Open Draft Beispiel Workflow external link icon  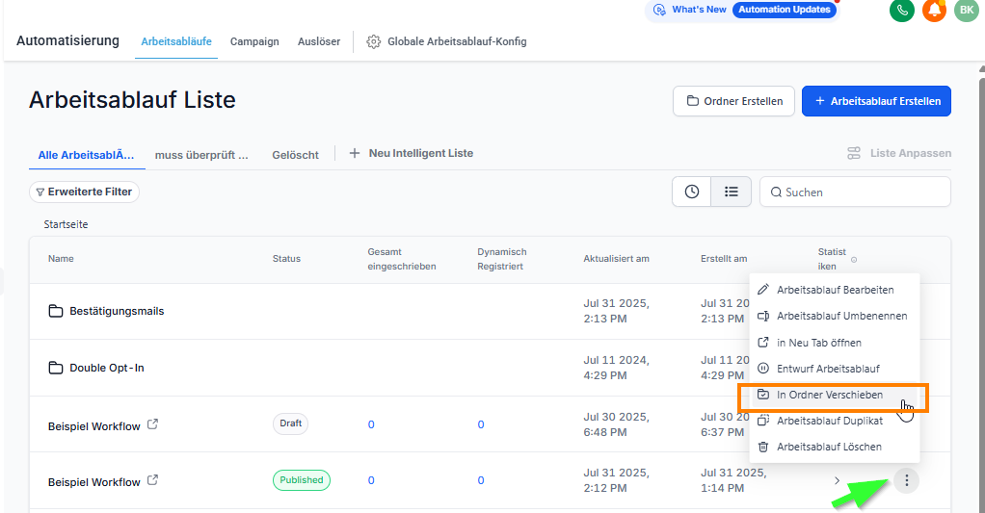(x=152, y=424)
